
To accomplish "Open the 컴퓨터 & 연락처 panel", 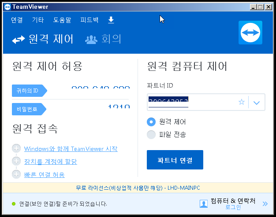I will (x=233, y=201).
